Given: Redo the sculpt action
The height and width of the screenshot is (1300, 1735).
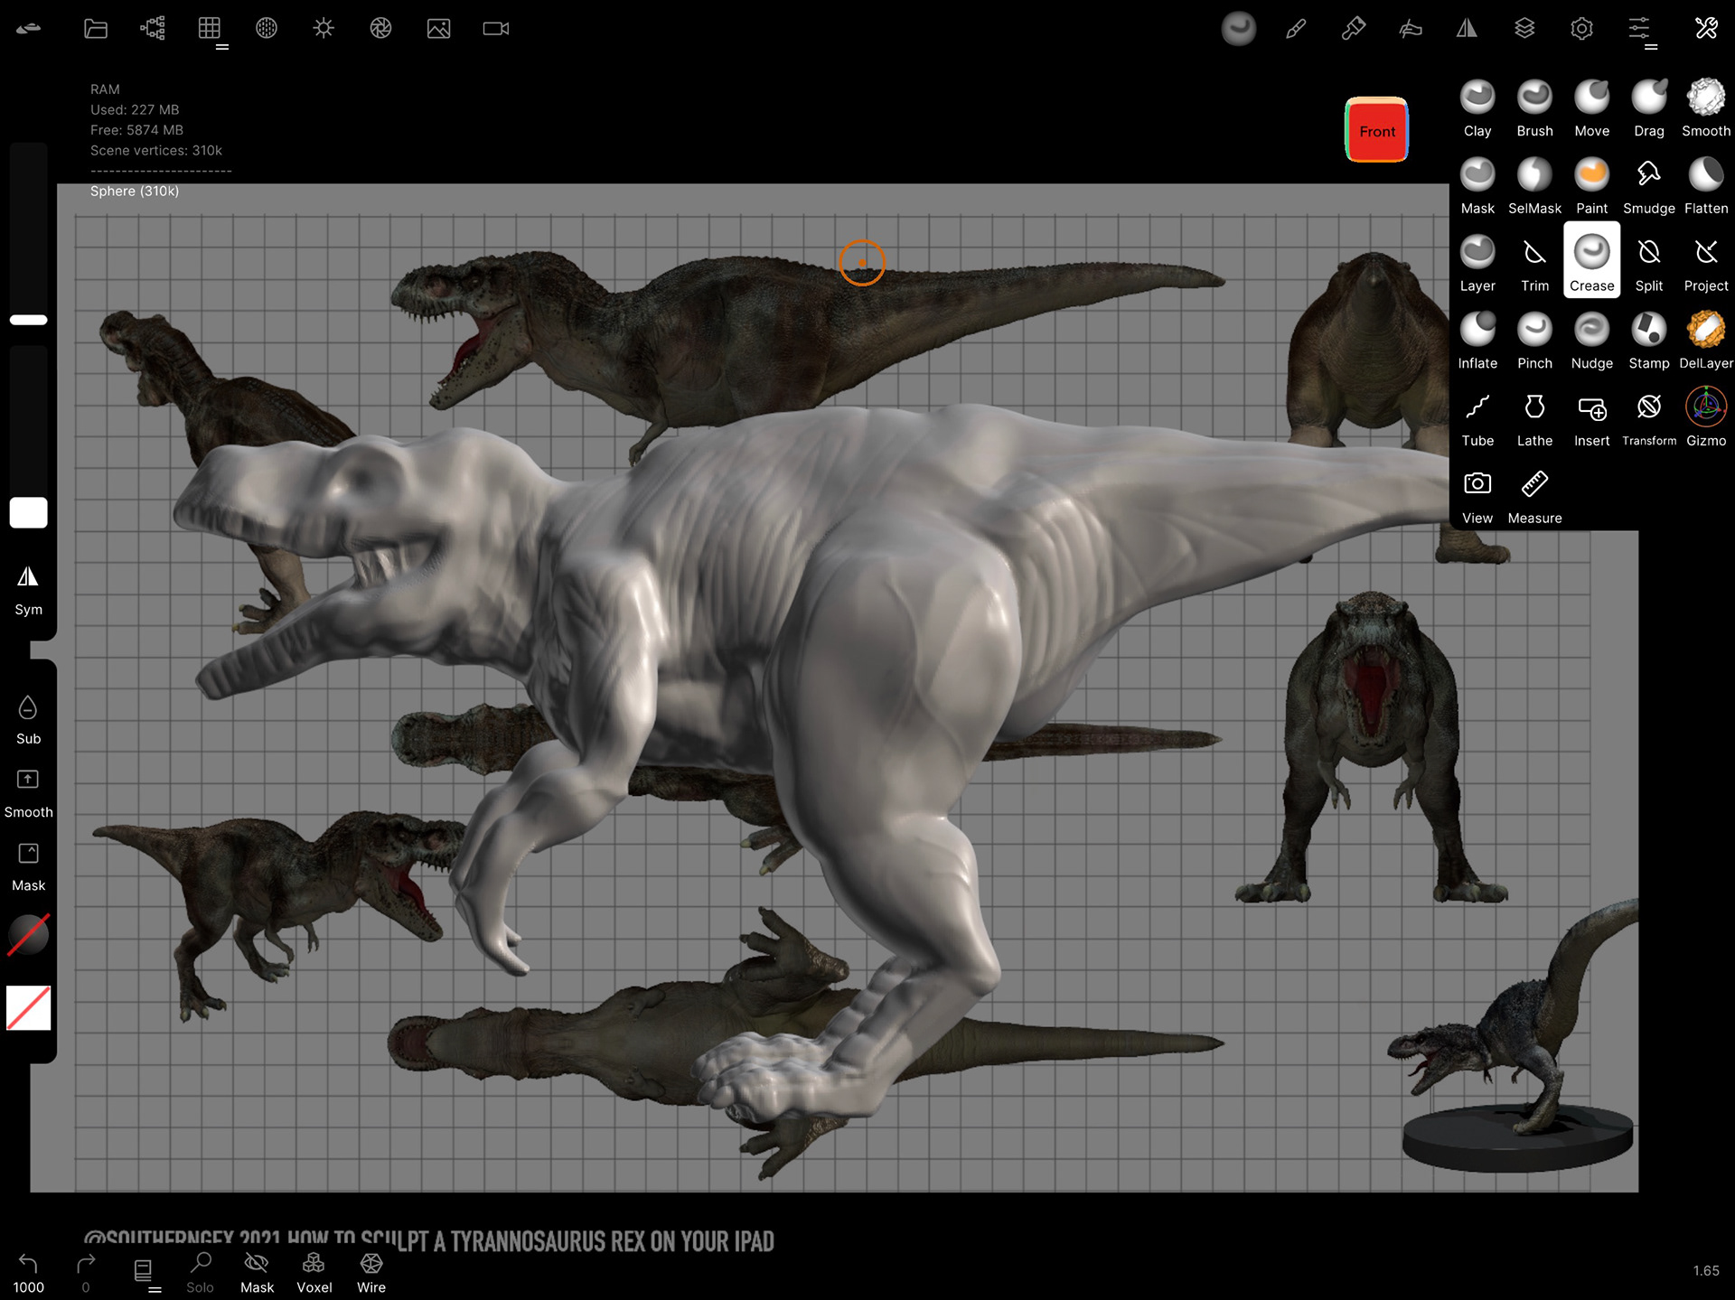Looking at the screenshot, I should point(86,1273).
